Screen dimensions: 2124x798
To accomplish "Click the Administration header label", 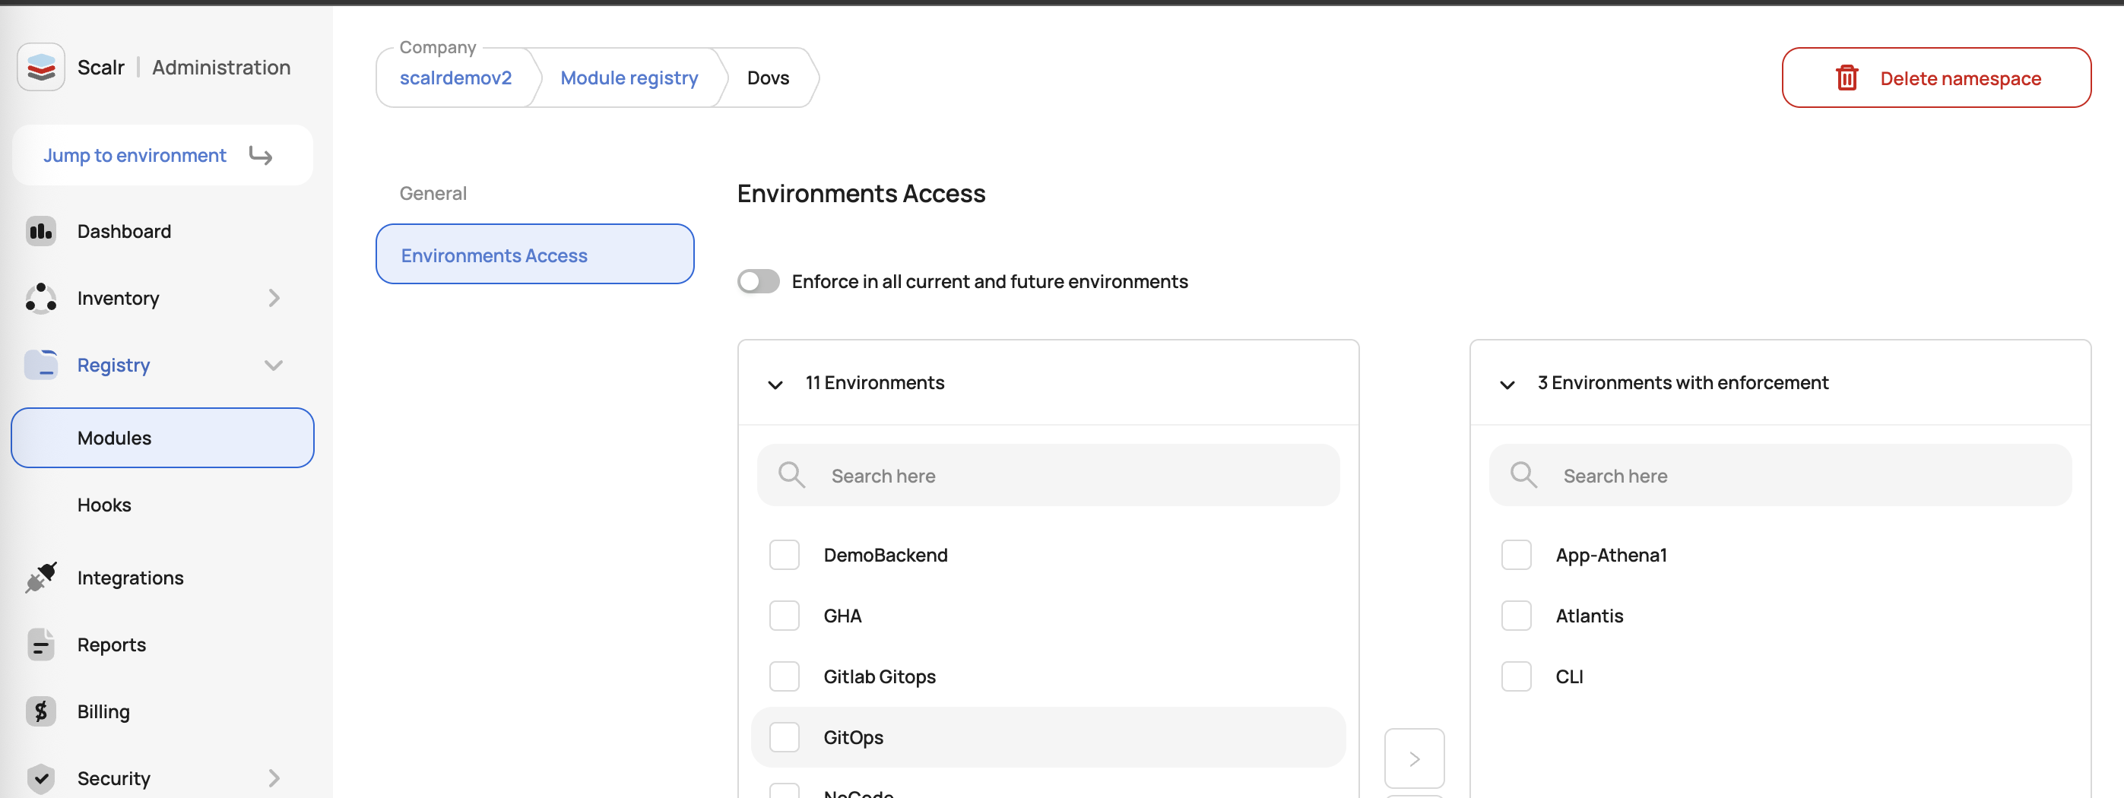I will [221, 67].
